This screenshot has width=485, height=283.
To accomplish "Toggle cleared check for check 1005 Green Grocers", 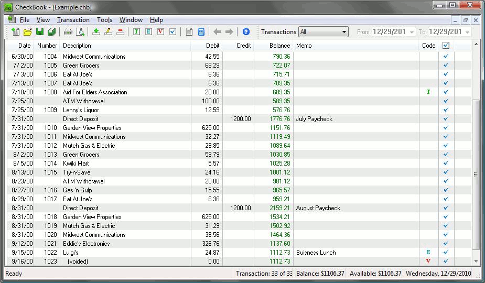I will (x=446, y=66).
